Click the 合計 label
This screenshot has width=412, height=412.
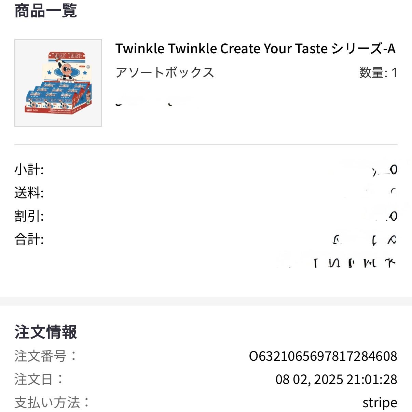point(29,239)
